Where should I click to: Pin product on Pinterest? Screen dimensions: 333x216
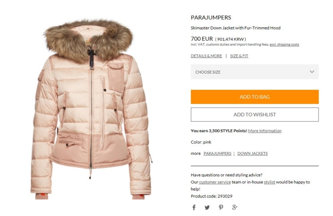point(221,208)
